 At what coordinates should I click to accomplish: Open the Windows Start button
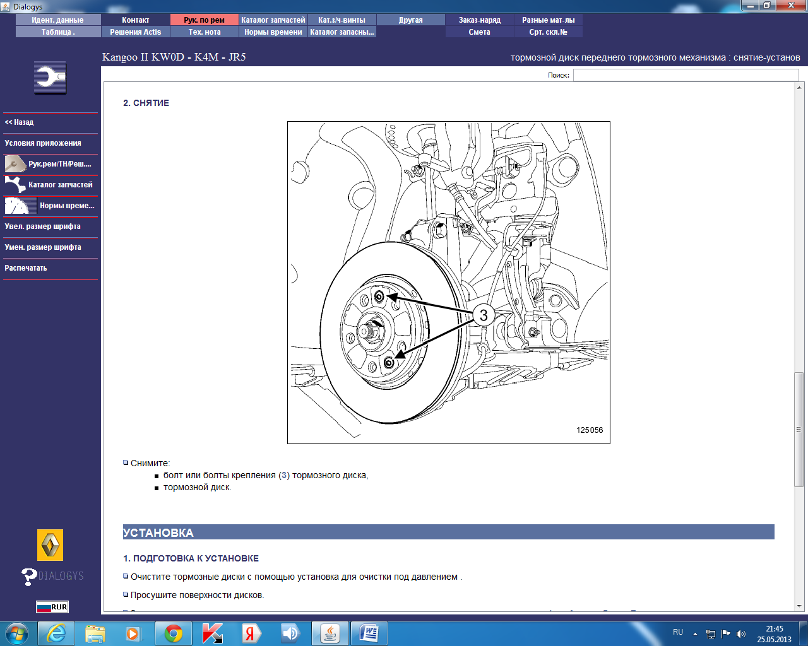tap(16, 633)
